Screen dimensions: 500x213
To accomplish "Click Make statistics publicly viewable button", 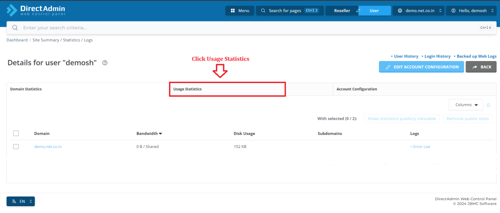I will pos(402,119).
